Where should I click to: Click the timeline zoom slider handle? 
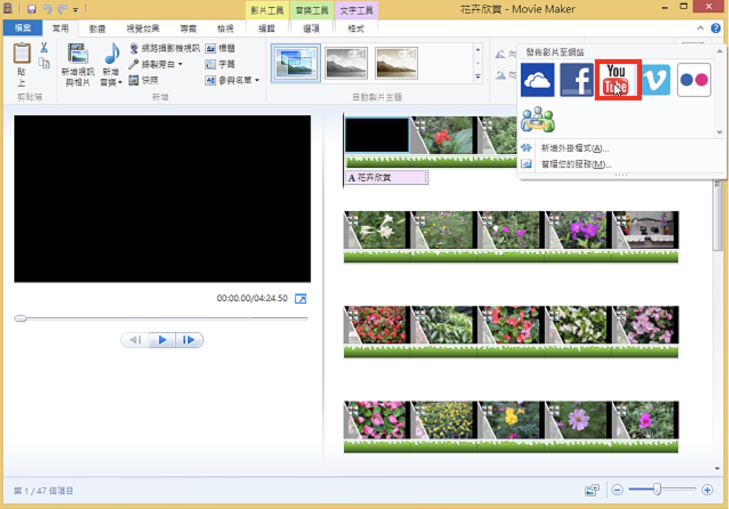pyautogui.click(x=657, y=490)
